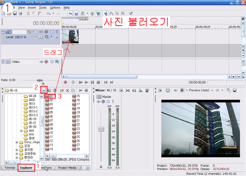
Task: Click Go to End transport button
Action: (111, 82)
